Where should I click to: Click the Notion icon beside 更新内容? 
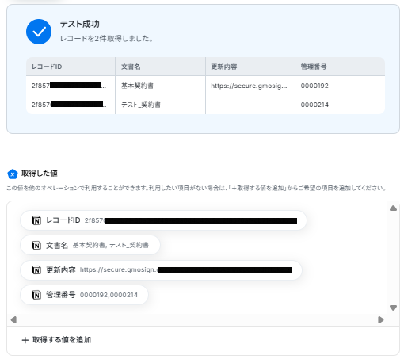coord(36,270)
